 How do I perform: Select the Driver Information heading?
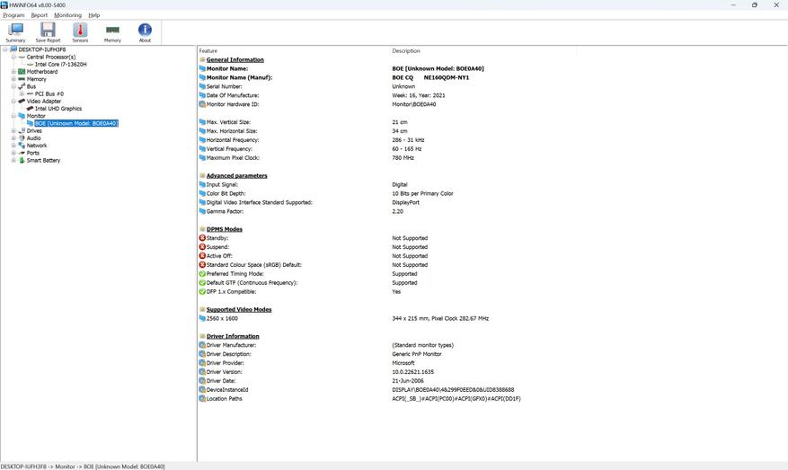233,336
